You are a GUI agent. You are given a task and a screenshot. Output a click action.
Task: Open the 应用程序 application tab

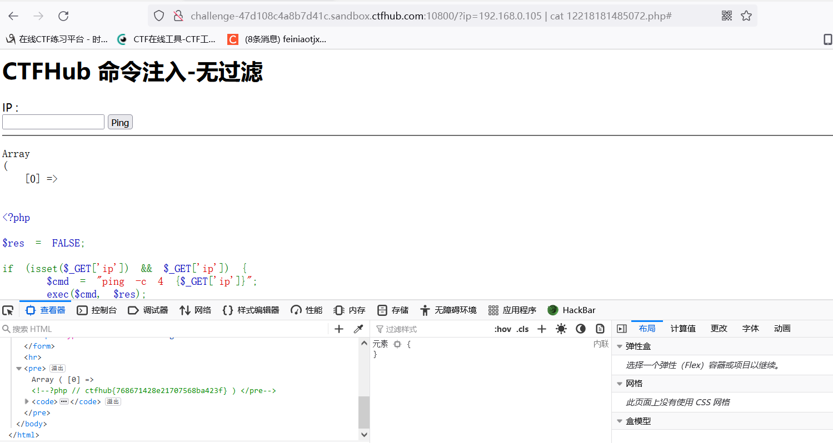pos(512,310)
